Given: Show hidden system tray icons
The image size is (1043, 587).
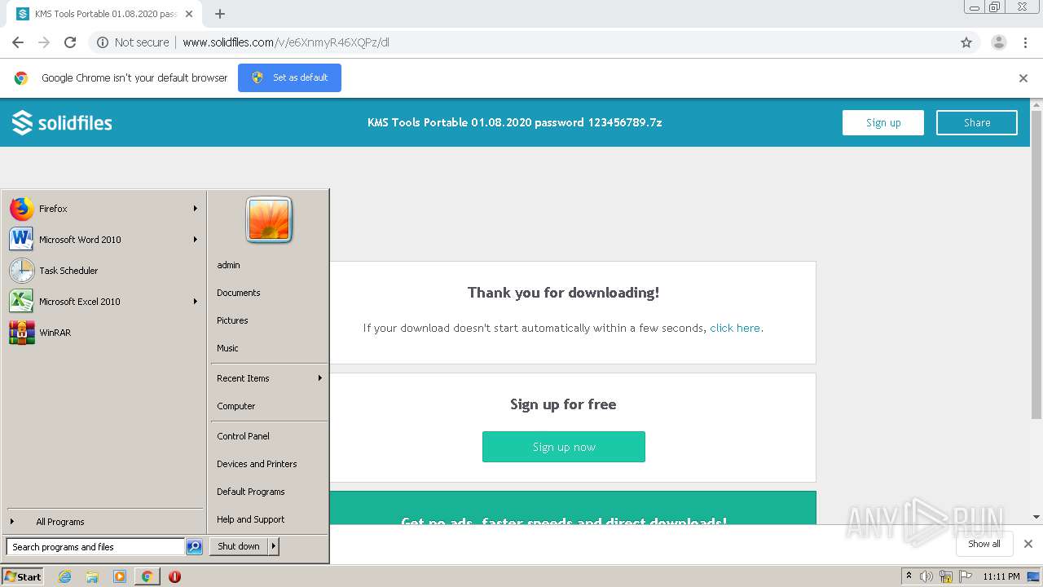Looking at the screenshot, I should click(909, 576).
